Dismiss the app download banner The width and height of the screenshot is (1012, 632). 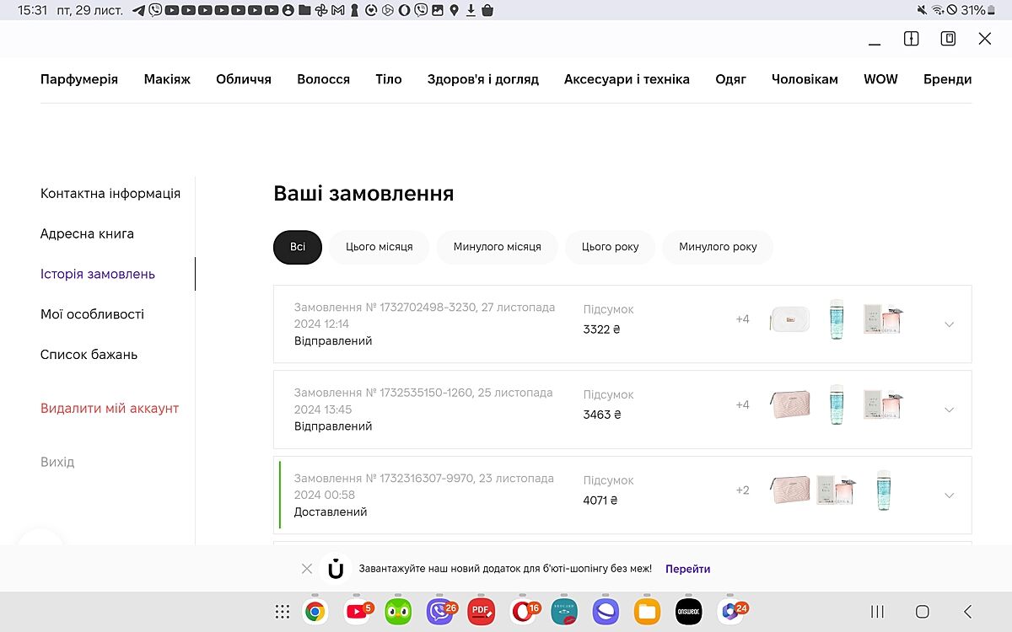(307, 569)
